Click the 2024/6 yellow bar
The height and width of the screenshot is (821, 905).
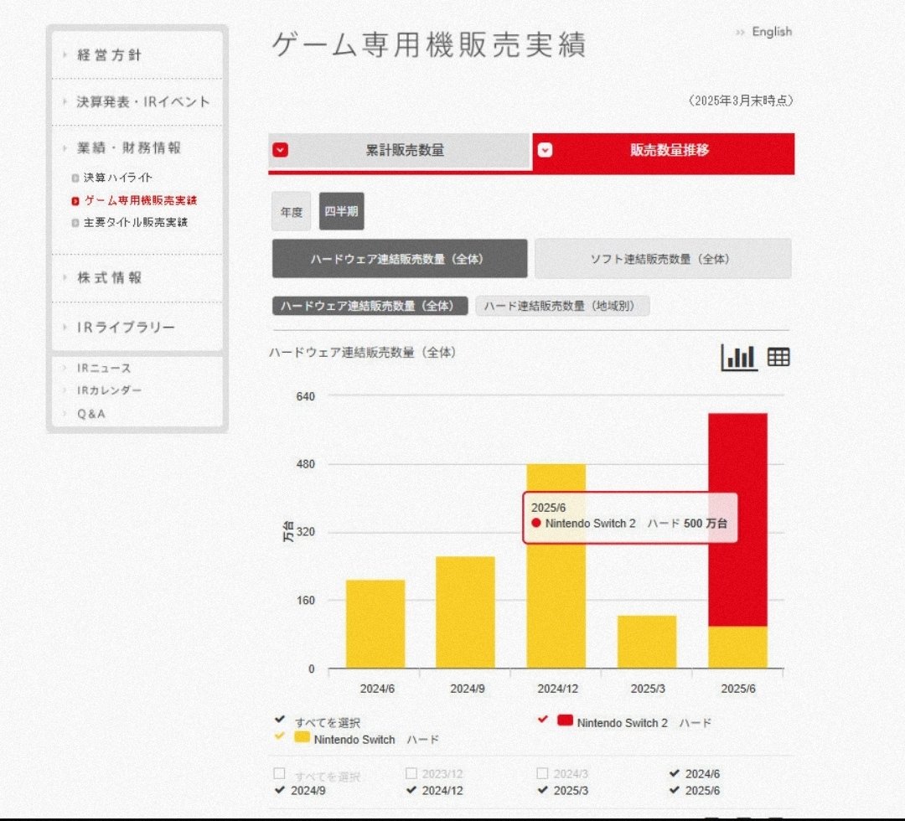[x=375, y=624]
